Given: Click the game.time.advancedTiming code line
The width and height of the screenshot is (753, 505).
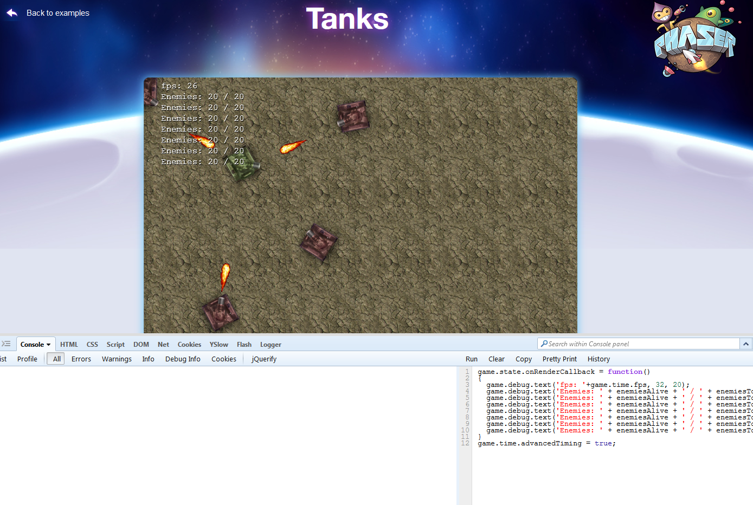Looking at the screenshot, I should pos(546,443).
